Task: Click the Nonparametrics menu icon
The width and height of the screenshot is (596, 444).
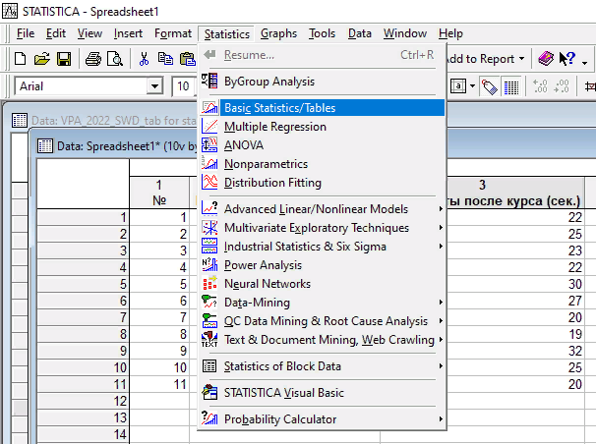Action: click(209, 164)
